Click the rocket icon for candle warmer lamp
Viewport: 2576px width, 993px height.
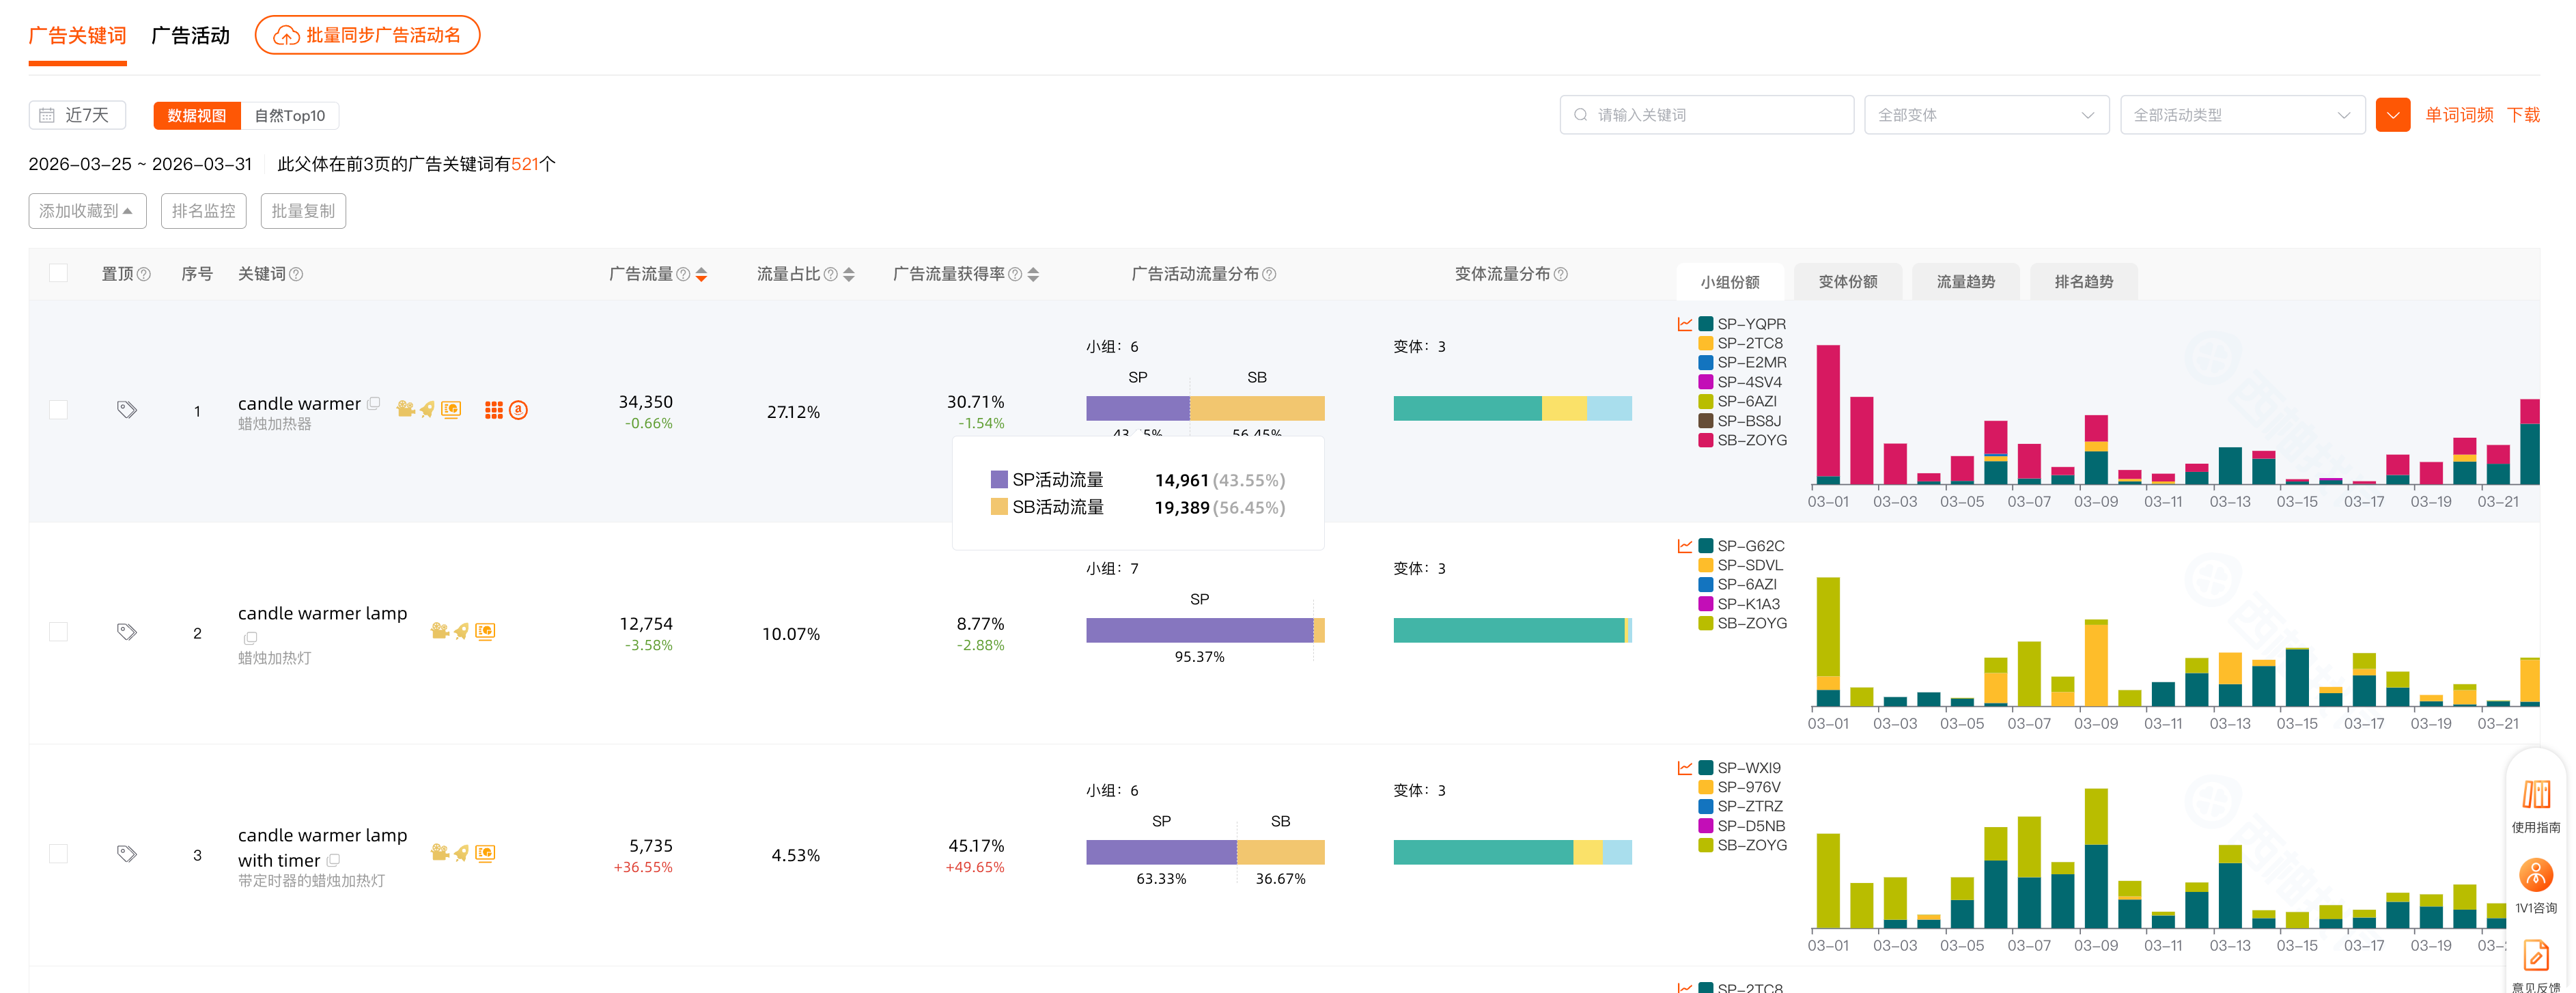(461, 632)
